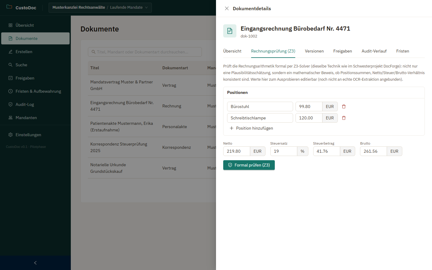The width and height of the screenshot is (432, 270).
Task: Select Patientenakte Mustermann, Erika row
Action: click(x=152, y=127)
